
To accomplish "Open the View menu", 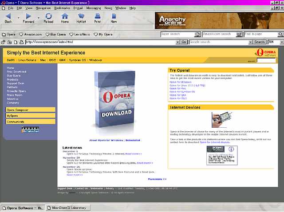I will (x=29, y=8).
